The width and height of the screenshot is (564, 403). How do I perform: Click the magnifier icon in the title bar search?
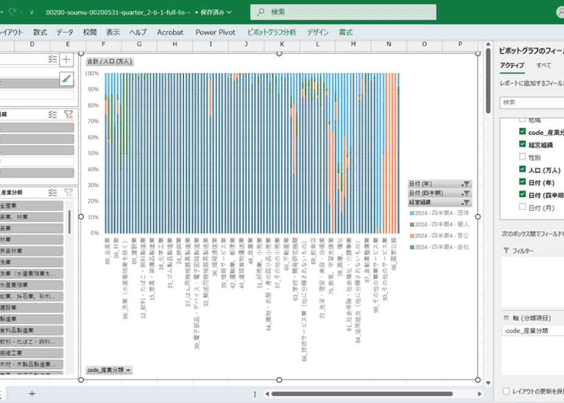pyautogui.click(x=261, y=12)
